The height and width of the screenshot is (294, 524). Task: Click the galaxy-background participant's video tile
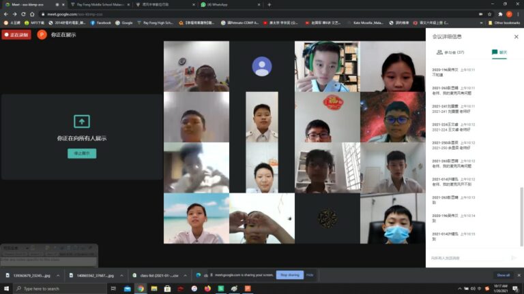(393, 117)
